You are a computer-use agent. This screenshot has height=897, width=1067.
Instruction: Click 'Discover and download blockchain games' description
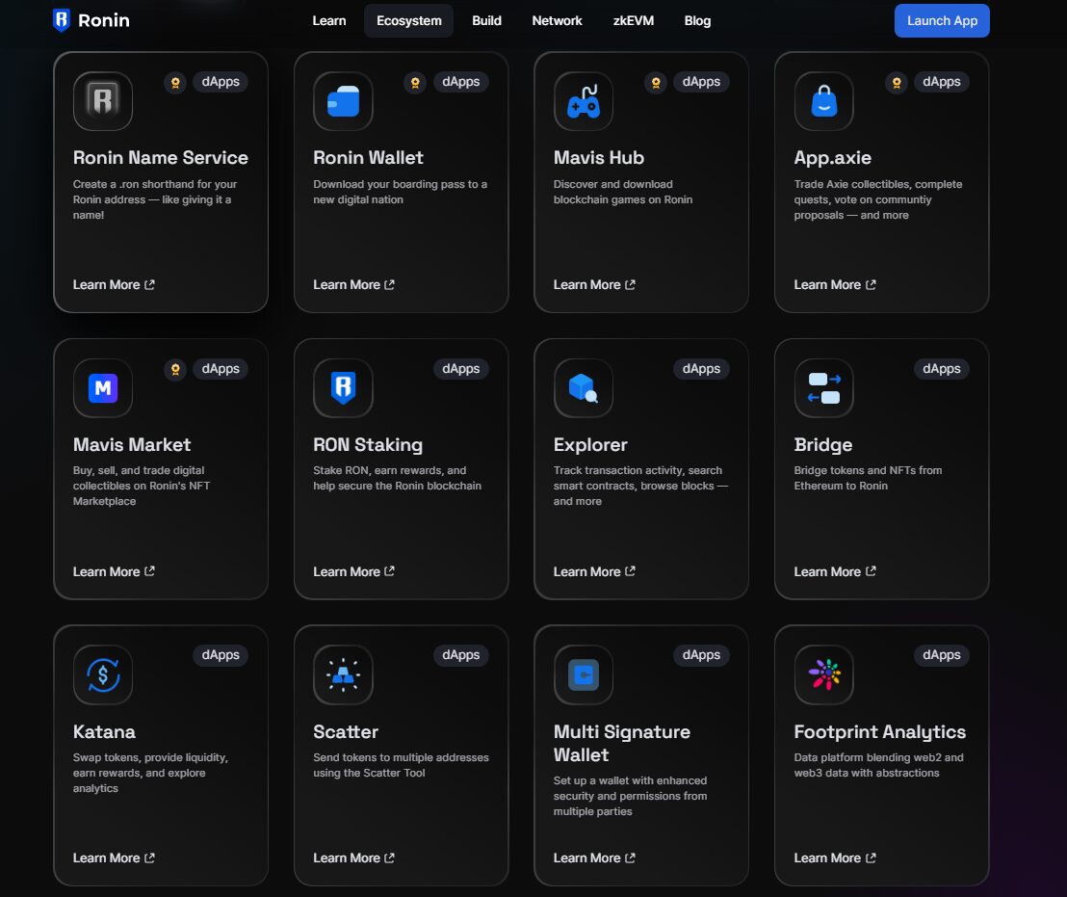(623, 192)
